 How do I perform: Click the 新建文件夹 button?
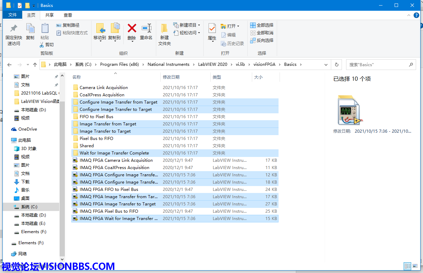[165, 35]
